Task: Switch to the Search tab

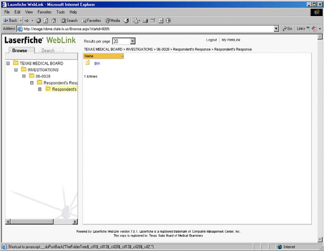Action: point(48,50)
